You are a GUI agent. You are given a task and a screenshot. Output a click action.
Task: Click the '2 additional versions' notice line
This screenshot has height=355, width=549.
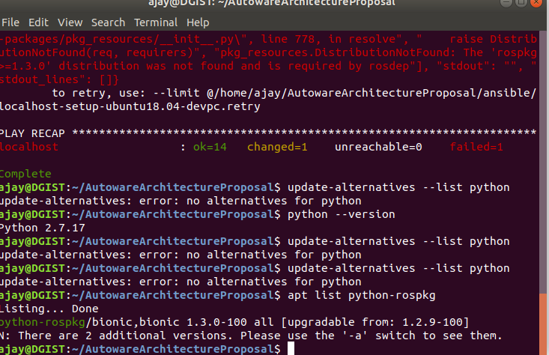(251, 336)
